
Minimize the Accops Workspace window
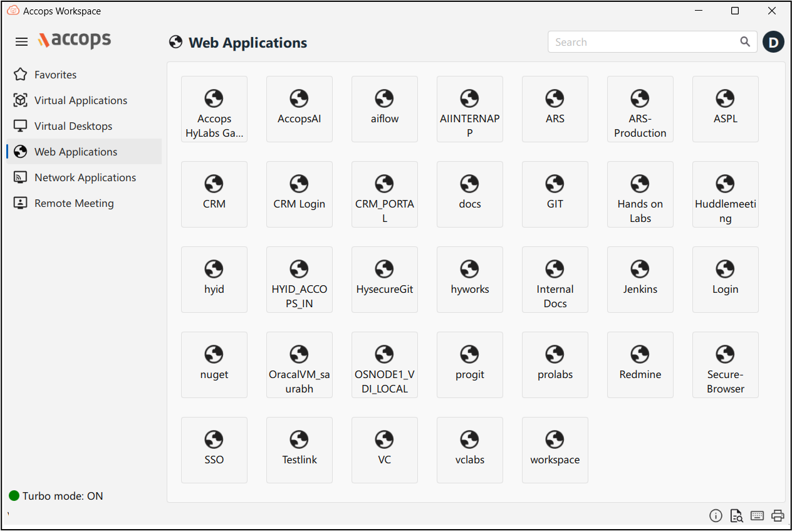pos(698,11)
